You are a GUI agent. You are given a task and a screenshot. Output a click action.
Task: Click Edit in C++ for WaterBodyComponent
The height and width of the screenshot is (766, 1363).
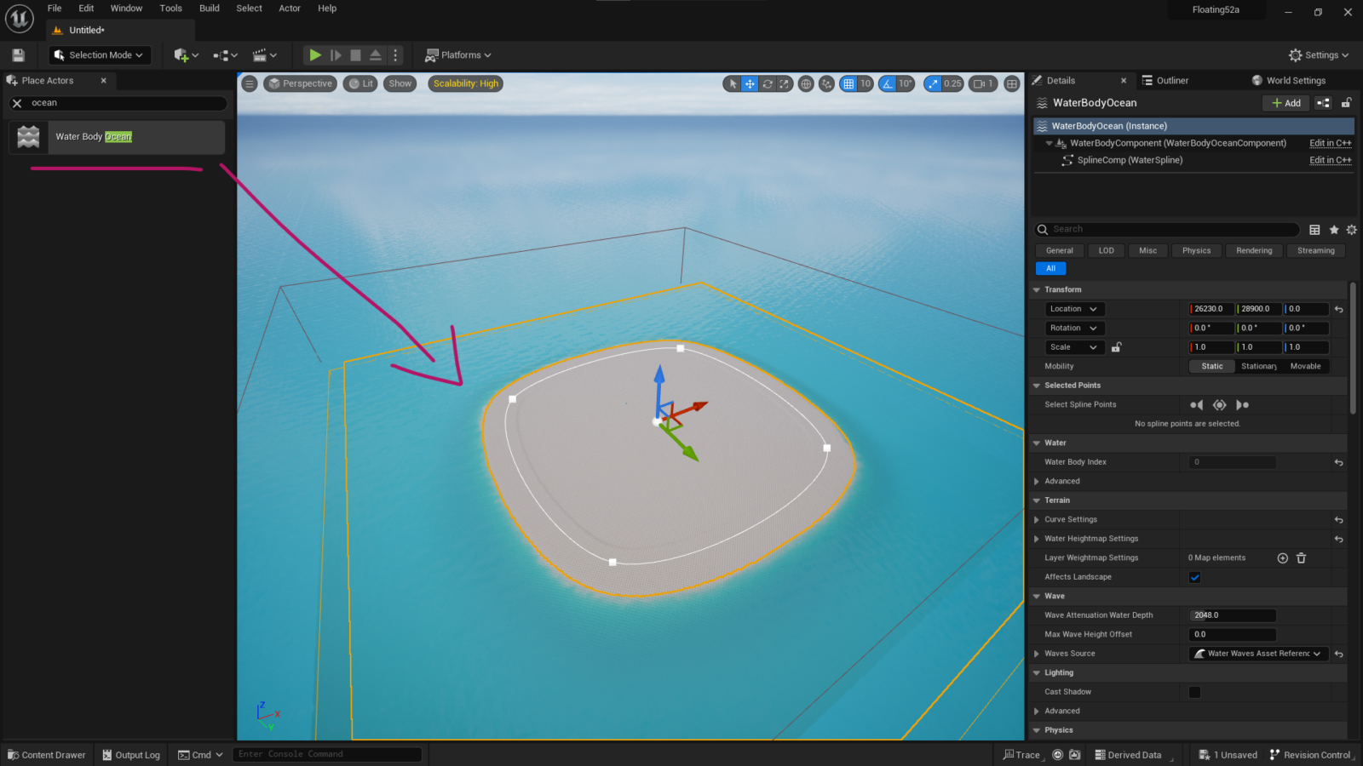[x=1330, y=143]
